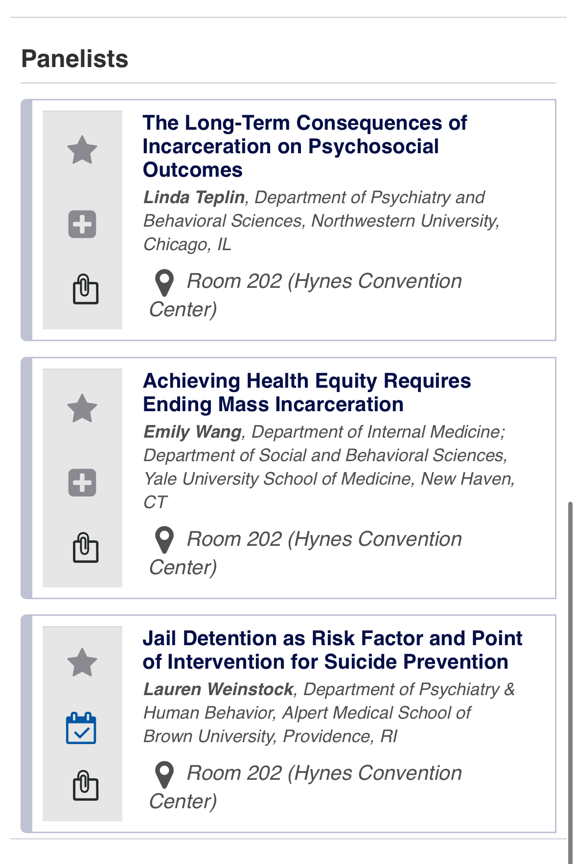The height and width of the screenshot is (864, 577).
Task: Click the page scrollbar thumb
Action: (570, 680)
